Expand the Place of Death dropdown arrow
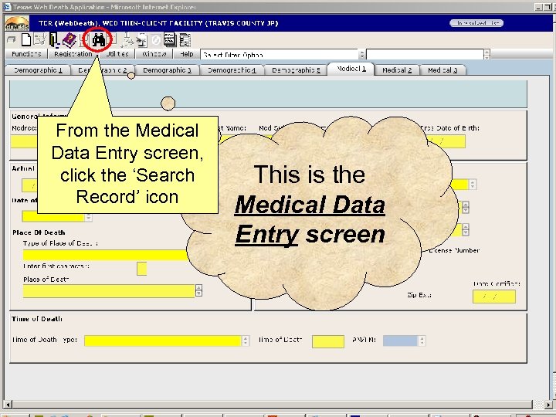 tap(198, 290)
